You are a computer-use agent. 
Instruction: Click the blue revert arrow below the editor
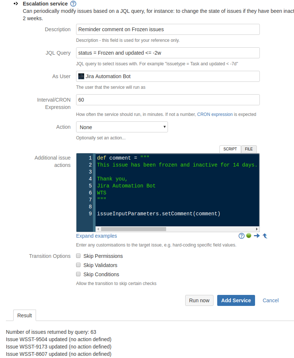[x=265, y=236]
